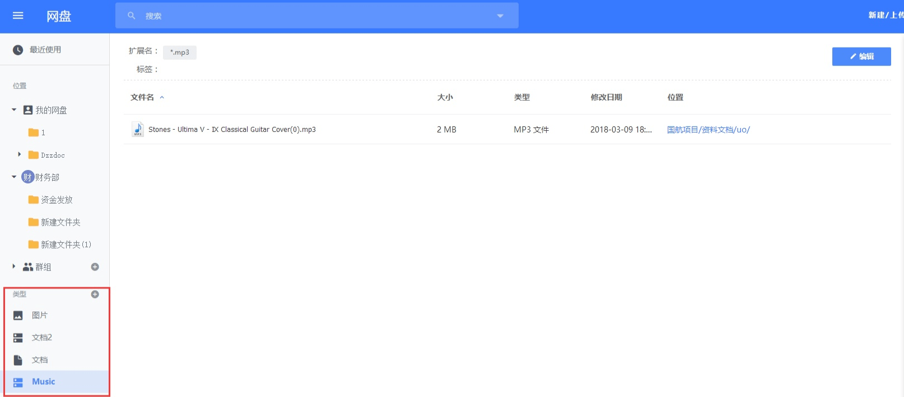Open the 新建文件夹(1) folder
This screenshot has width=904, height=397.
pyautogui.click(x=66, y=244)
